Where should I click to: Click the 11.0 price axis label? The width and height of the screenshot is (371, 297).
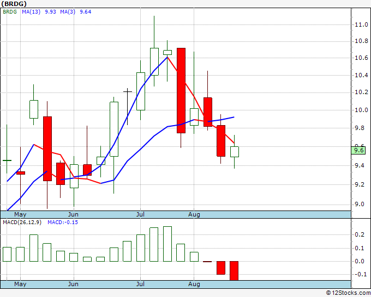click(361, 24)
